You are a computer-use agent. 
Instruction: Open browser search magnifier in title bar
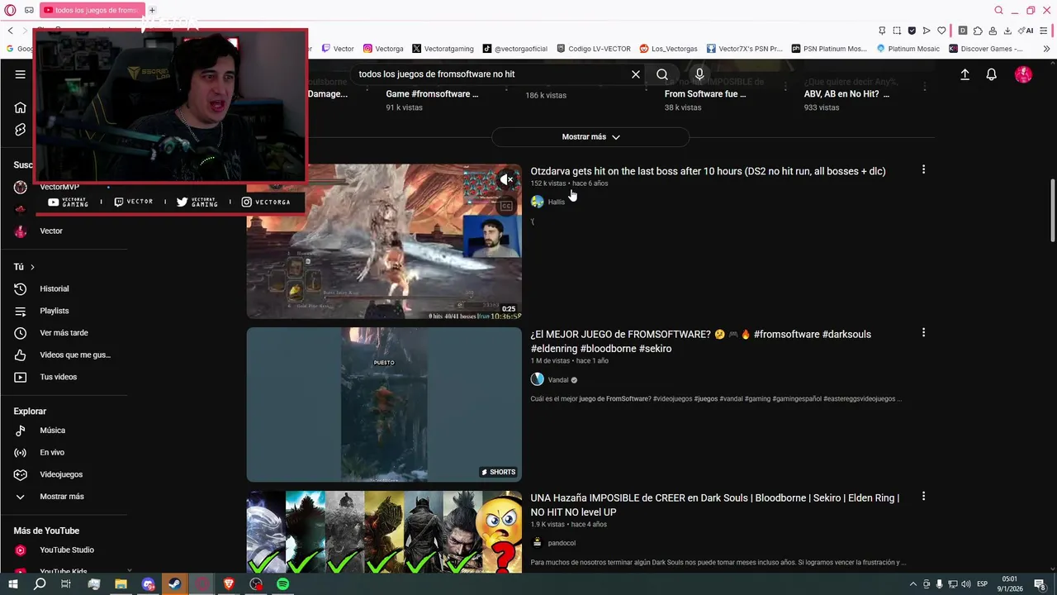tap(998, 10)
